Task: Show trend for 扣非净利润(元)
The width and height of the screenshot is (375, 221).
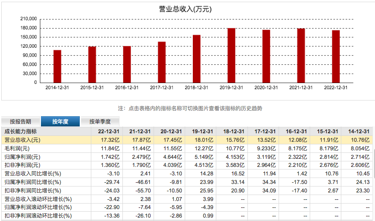Action: (23, 165)
